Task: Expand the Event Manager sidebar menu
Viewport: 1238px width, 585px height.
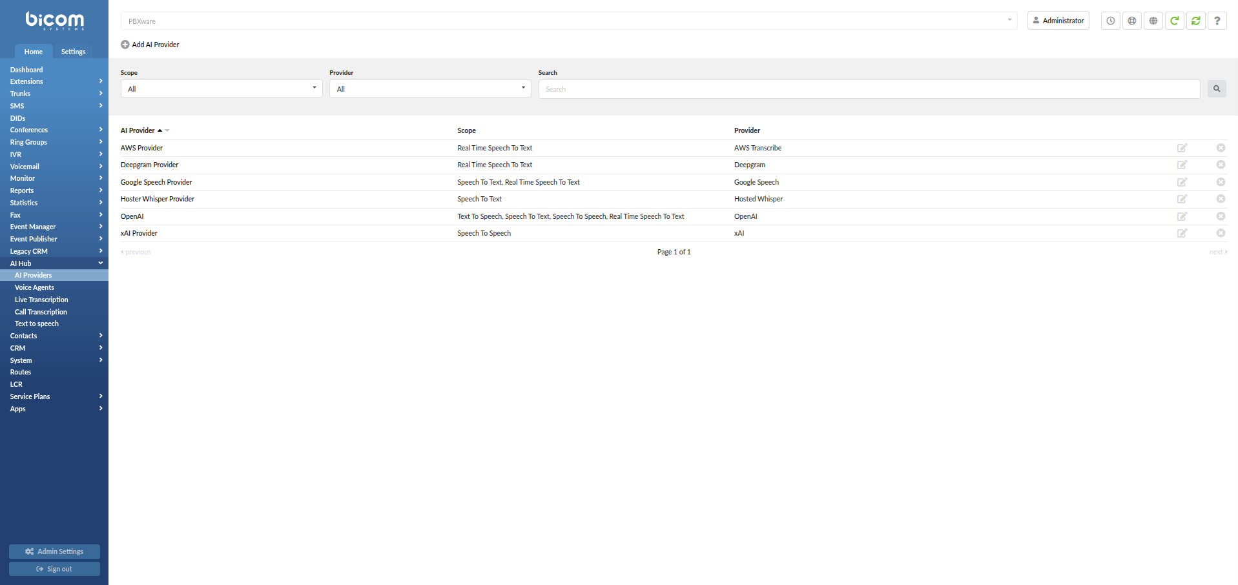Action: (x=54, y=227)
